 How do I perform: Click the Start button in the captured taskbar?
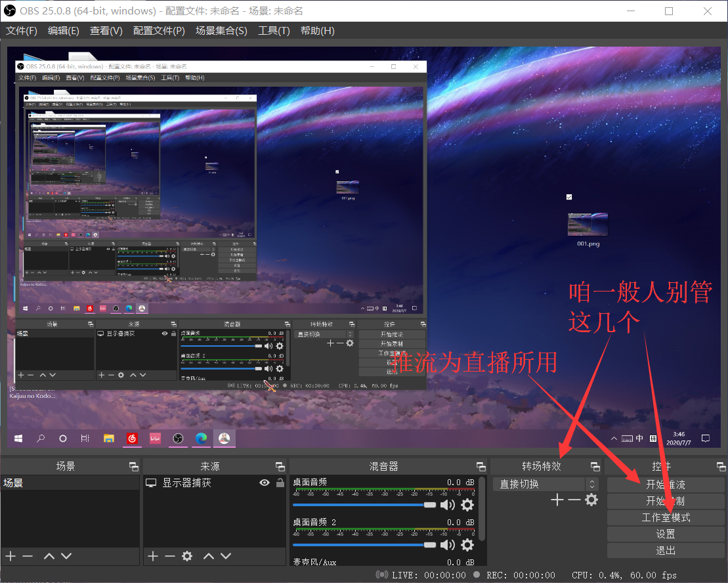[x=18, y=438]
